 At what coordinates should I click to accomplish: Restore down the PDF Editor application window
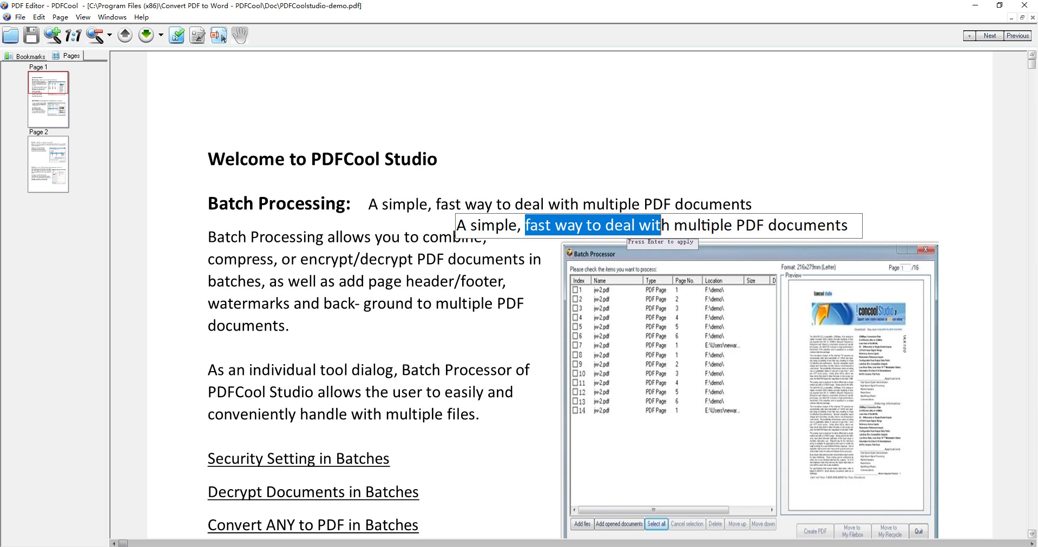coord(1000,5)
